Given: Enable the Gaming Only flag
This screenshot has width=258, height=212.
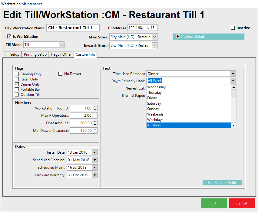Looking at the screenshot, I should 17,74.
